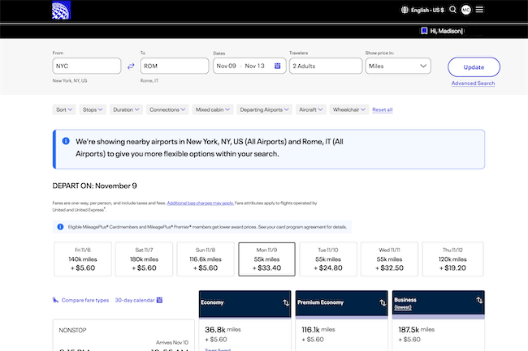This screenshot has height=351, width=528.
Task: Sort by Business column arrows
Action: [x=479, y=300]
